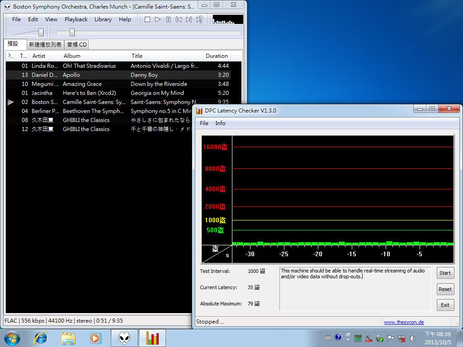
Task: Open Action Center flag icon
Action: pos(390,338)
